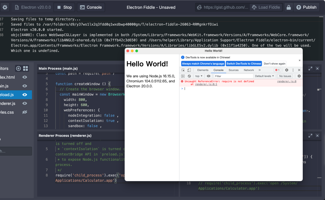Image resolution: width=325 pixels, height=200 pixels.
Task: Click the Uncaught ReferenceError message text
Action: 219,81
